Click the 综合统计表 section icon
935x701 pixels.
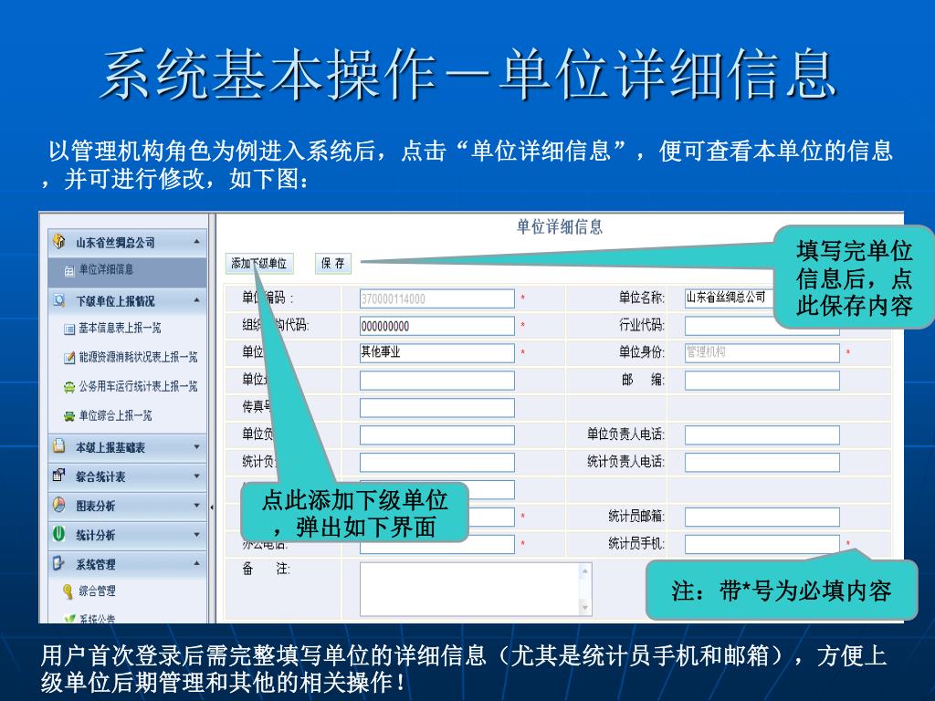58,475
